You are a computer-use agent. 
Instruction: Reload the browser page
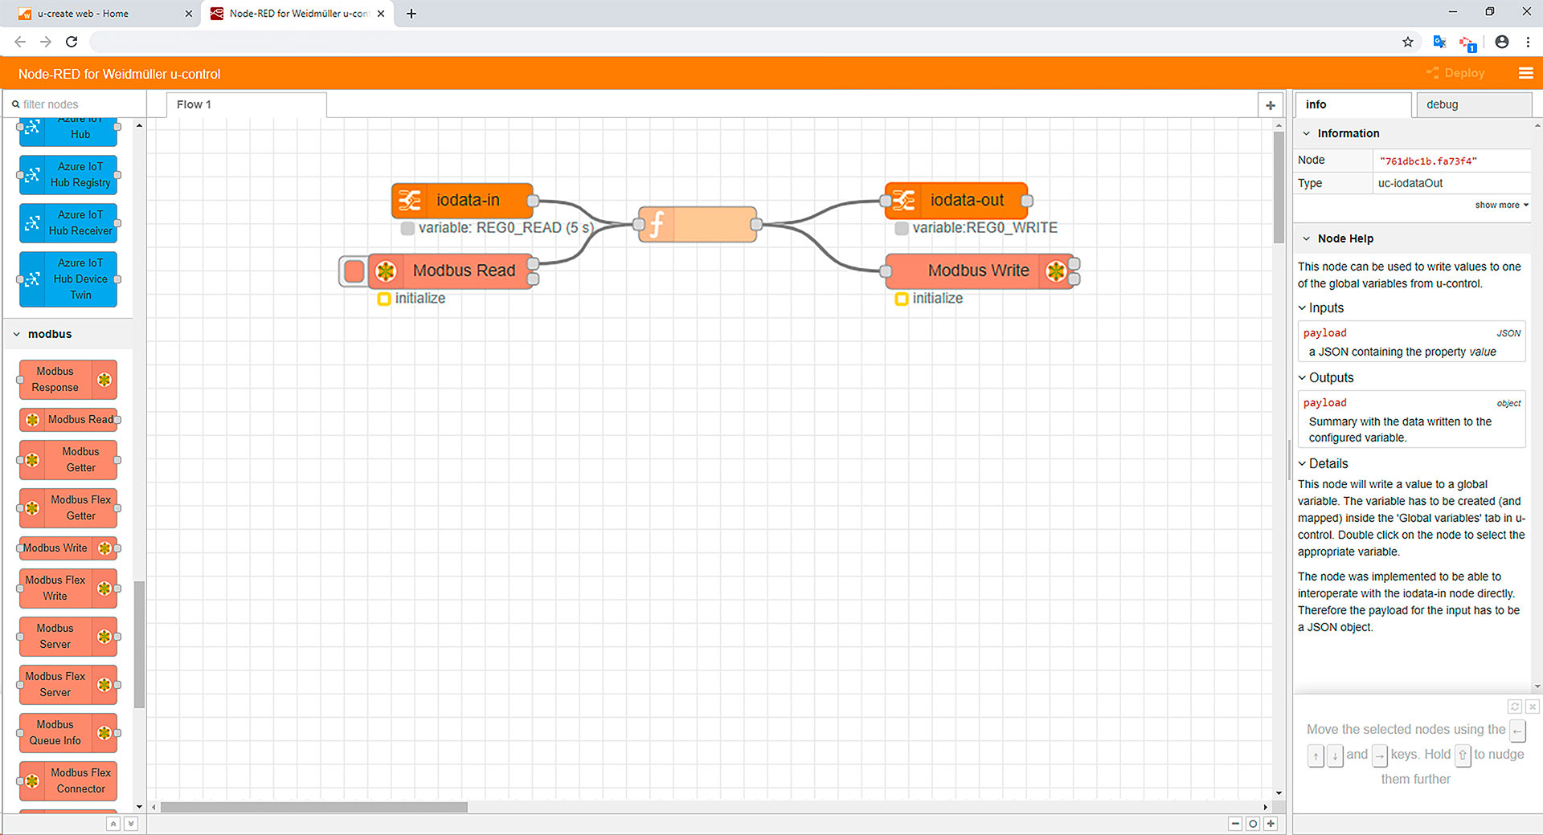pyautogui.click(x=72, y=42)
